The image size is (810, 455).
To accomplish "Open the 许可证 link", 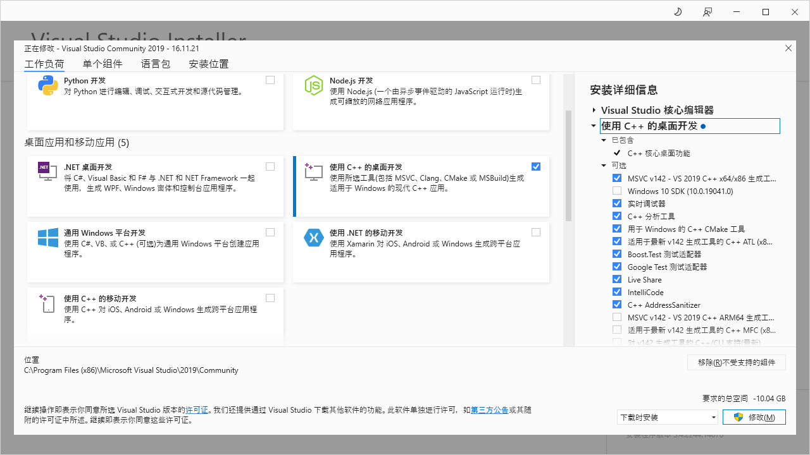I will (197, 410).
